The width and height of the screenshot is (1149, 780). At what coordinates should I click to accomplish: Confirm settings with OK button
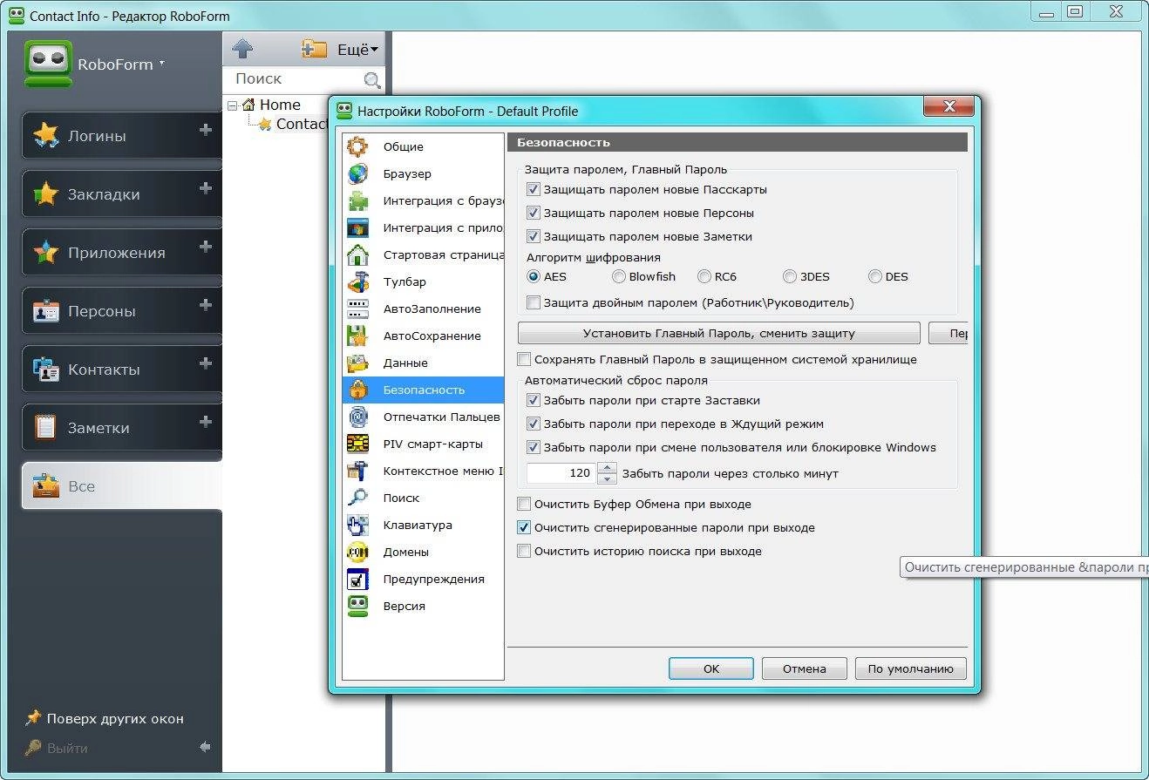(x=711, y=668)
